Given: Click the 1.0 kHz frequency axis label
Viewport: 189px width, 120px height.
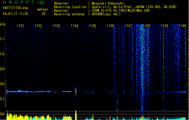Looking at the screenshot, I should tap(2, 54).
